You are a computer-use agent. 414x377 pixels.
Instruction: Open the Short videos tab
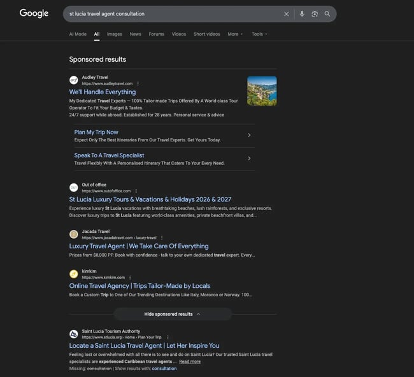(x=207, y=34)
